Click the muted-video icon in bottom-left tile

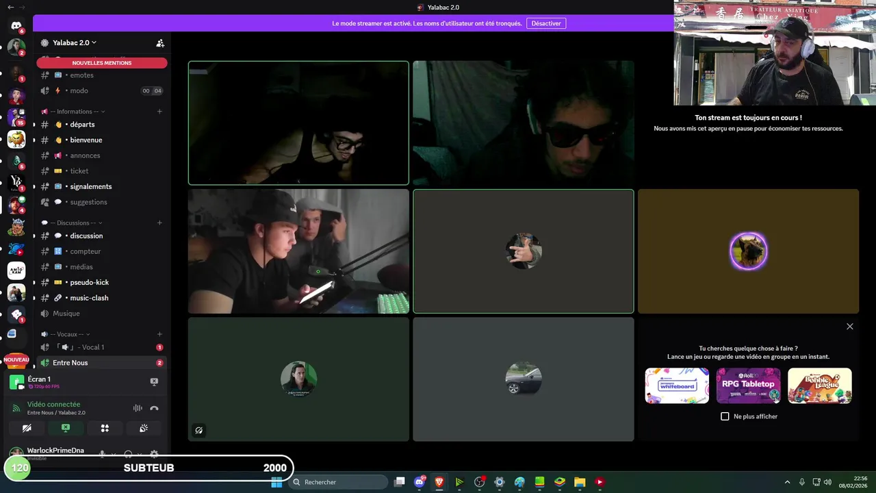coord(198,431)
